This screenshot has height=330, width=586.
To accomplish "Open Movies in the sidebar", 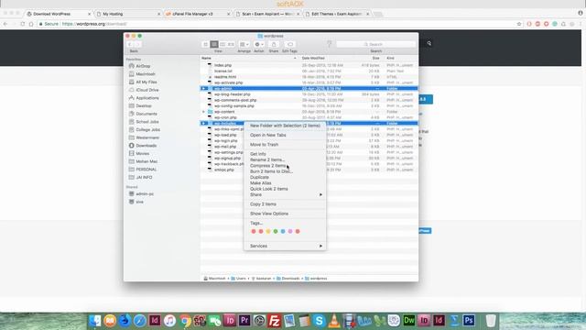I will click(143, 154).
